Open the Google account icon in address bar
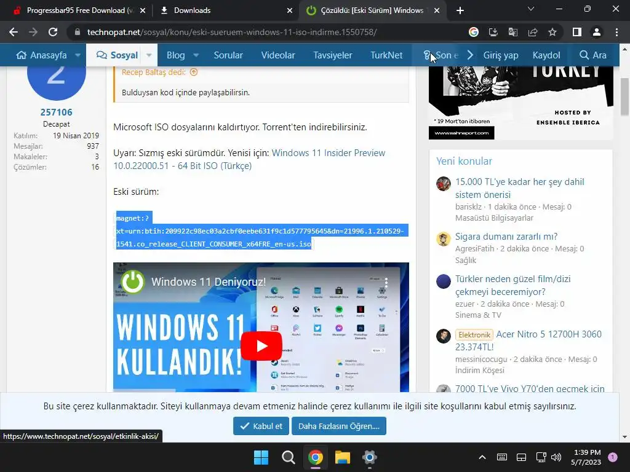This screenshot has width=630, height=472. (474, 32)
